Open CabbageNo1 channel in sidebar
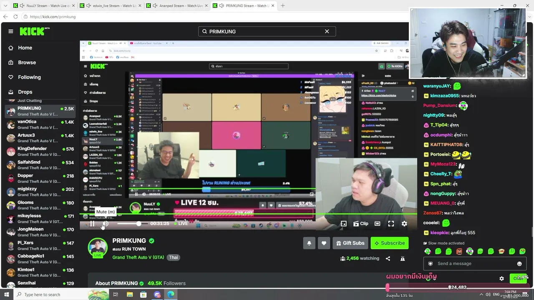This screenshot has width=534, height=300. tap(40, 259)
